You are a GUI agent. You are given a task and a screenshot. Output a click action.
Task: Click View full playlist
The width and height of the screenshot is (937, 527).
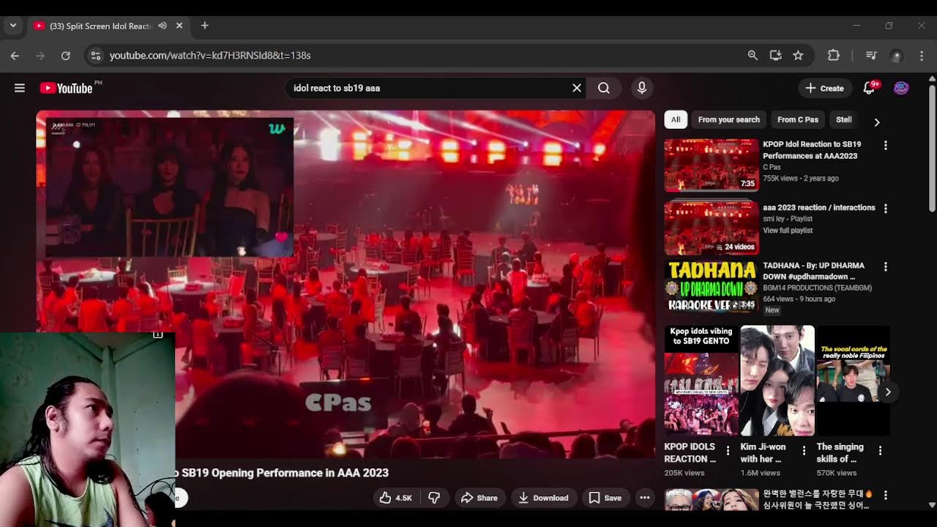coord(788,231)
